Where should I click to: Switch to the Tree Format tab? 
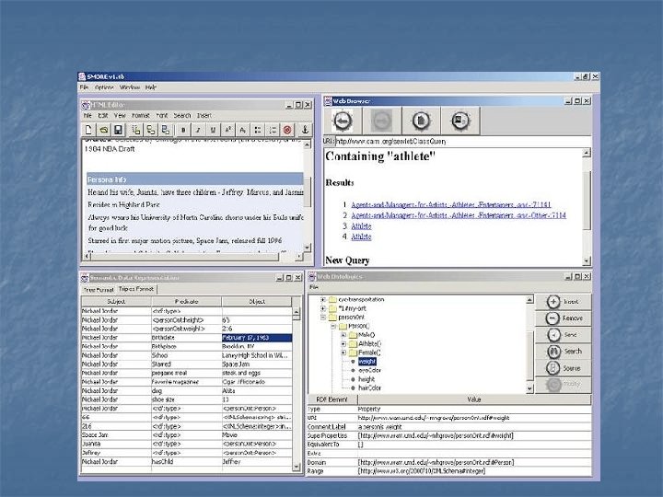click(98, 289)
